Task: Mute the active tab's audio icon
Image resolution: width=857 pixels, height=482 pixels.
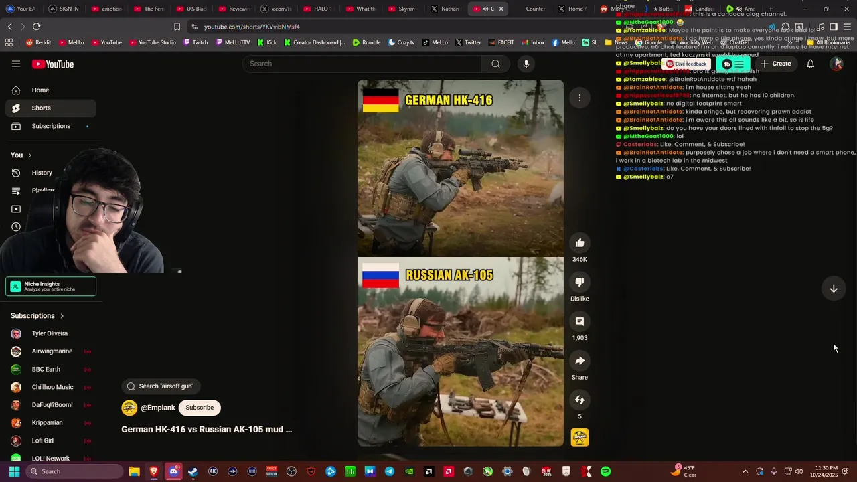Action: [x=486, y=9]
